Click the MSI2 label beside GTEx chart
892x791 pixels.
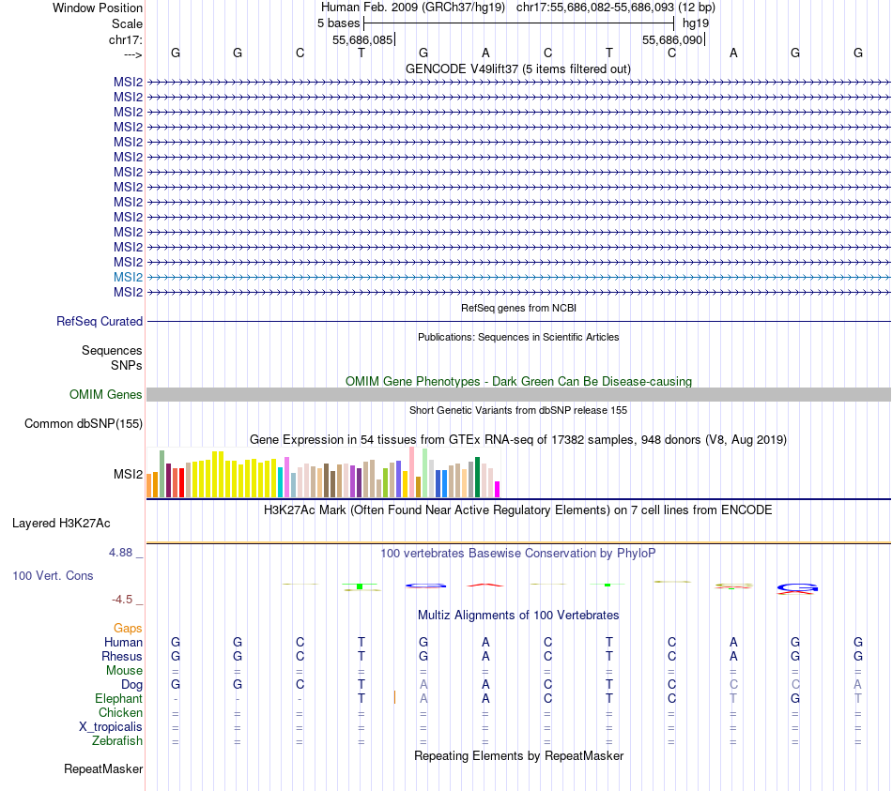tap(128, 474)
